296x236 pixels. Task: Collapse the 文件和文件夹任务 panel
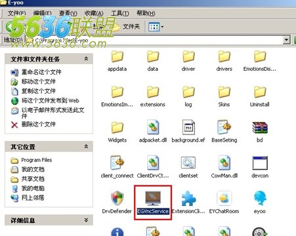(86, 58)
